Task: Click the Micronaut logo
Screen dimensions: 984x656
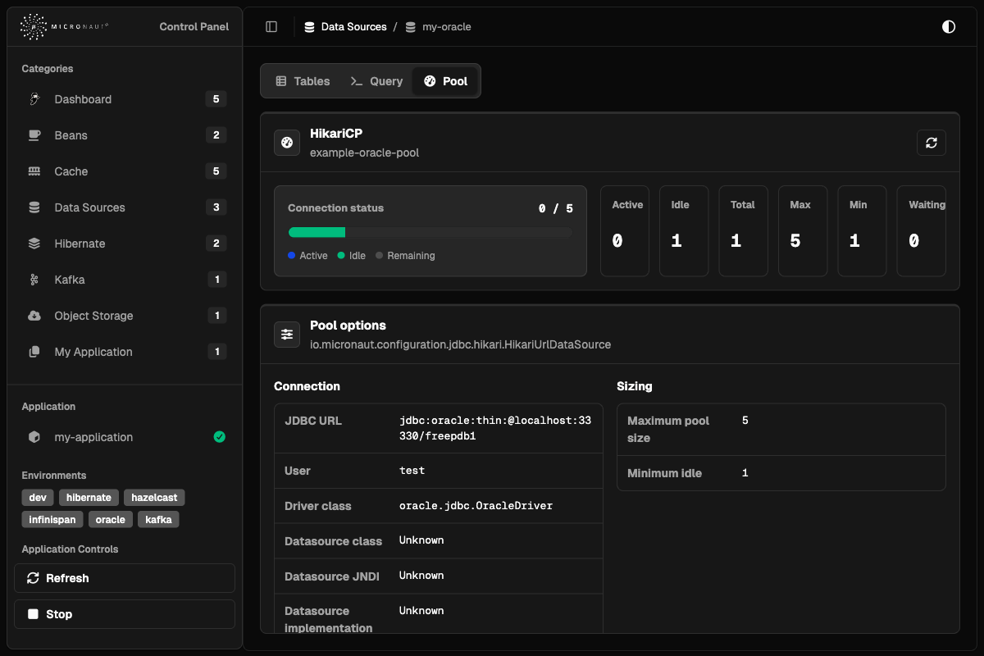Action: tap(64, 27)
